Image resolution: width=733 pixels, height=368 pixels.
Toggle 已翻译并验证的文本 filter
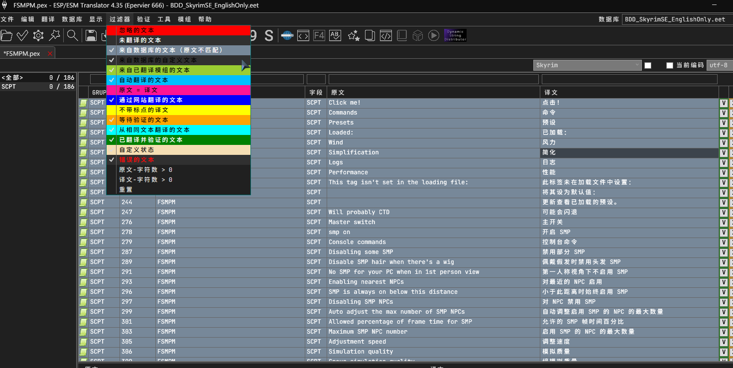178,140
